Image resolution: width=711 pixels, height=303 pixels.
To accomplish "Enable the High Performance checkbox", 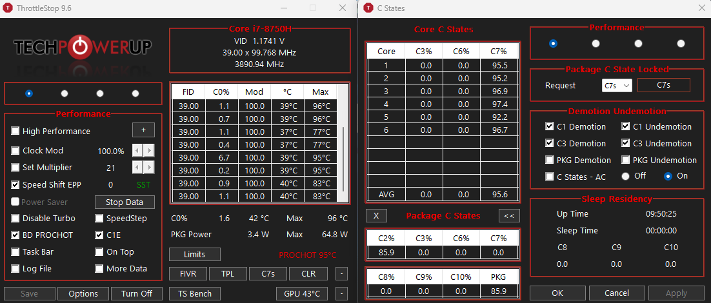I will coord(15,131).
